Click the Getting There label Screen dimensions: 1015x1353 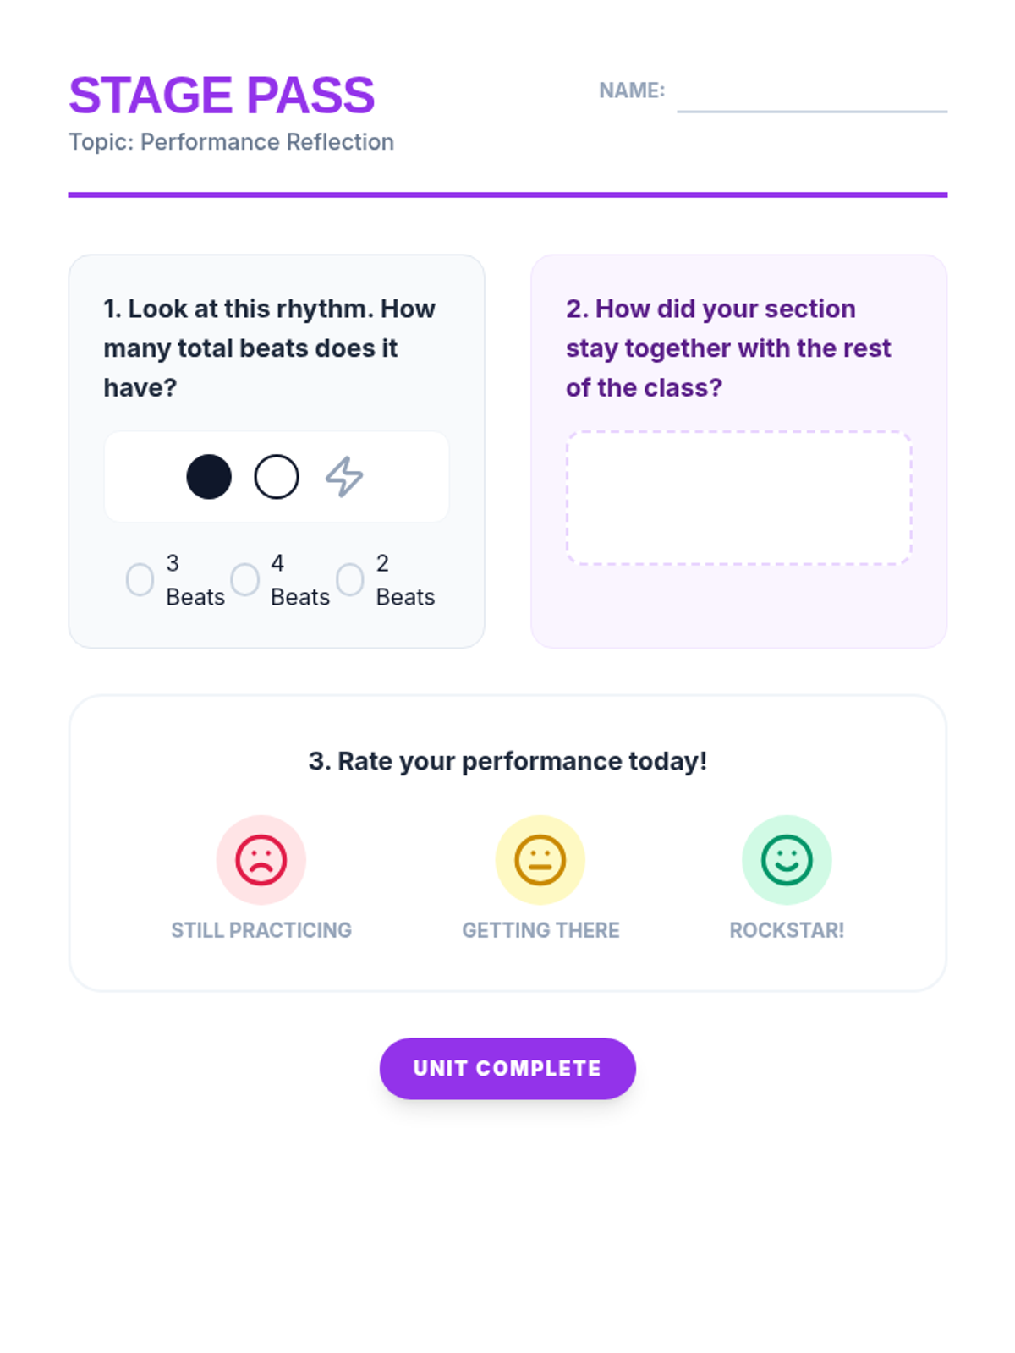540,930
